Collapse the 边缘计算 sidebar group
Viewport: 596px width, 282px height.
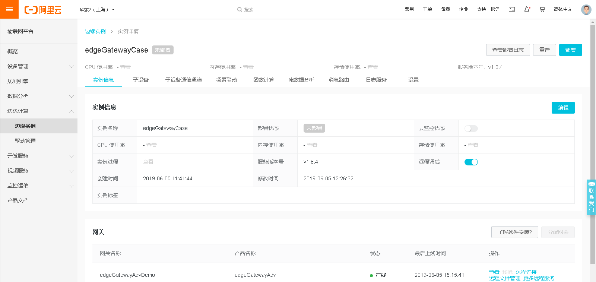click(x=39, y=111)
